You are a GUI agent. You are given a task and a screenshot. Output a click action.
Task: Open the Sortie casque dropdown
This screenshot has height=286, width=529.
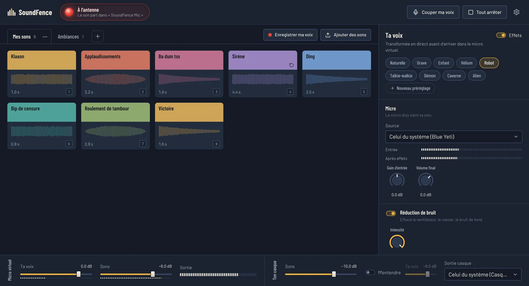pyautogui.click(x=483, y=274)
